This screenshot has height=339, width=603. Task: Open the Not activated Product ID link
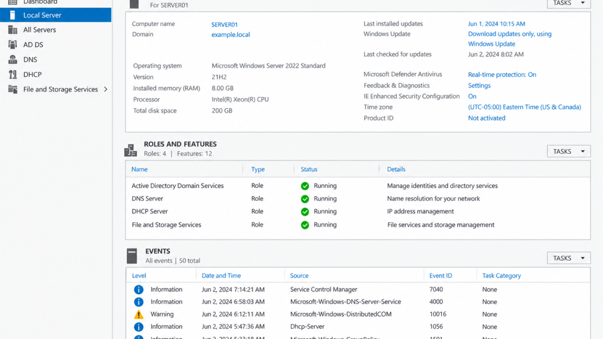click(x=486, y=118)
